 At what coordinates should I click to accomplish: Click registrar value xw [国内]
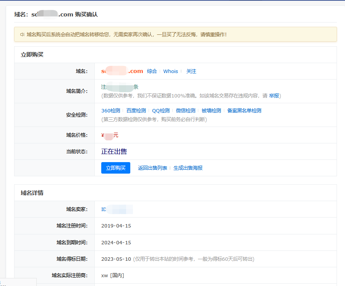click(x=113, y=275)
